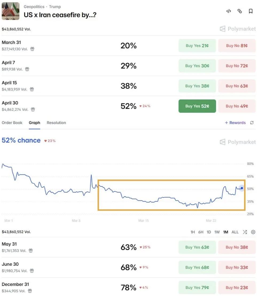Viewport: 257px width, 299px height.
Task: Switch to the Order Book tab
Action: pos(12,123)
